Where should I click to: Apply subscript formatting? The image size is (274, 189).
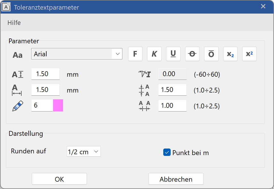click(230, 54)
